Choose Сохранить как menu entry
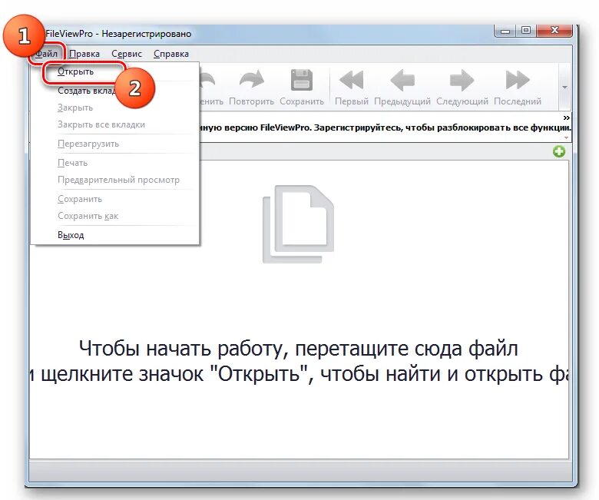Image resolution: width=599 pixels, height=500 pixels. 114,216
